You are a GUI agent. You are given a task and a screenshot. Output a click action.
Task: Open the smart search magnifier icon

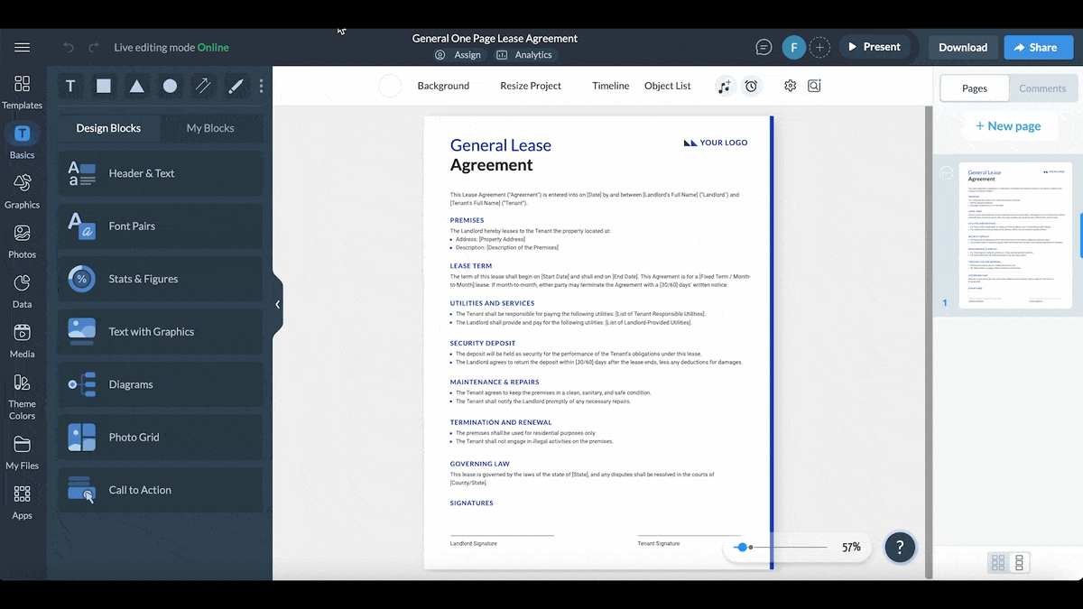point(814,86)
